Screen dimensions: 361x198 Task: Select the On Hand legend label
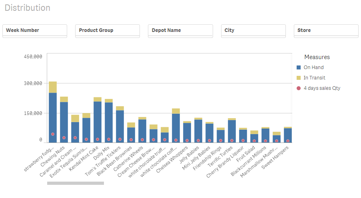(313, 67)
